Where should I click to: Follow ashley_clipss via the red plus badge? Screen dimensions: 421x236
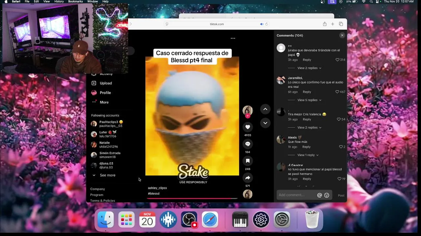click(x=248, y=116)
